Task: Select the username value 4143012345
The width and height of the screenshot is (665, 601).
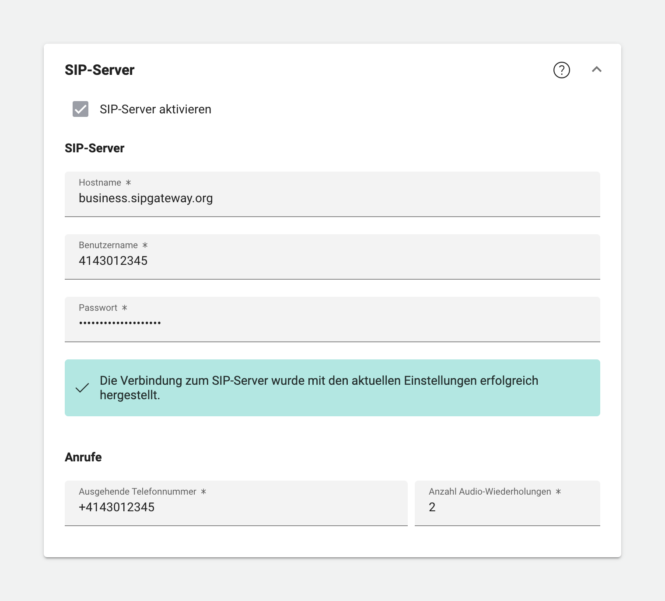Action: coord(113,260)
